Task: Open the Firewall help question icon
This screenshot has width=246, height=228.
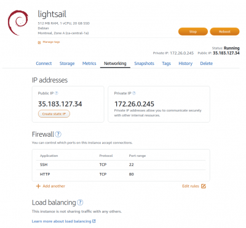Action: tap(58, 134)
